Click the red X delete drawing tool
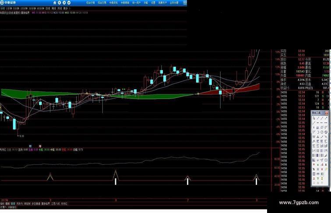 click(x=322, y=169)
